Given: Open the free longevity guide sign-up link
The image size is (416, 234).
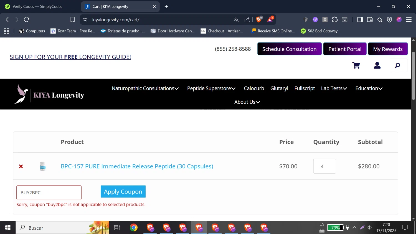Looking at the screenshot, I should coord(70,57).
